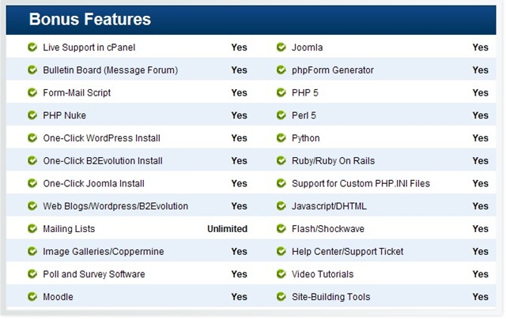Click the Support for Custom PHP.INI Files text
The image size is (506, 319).
[361, 183]
